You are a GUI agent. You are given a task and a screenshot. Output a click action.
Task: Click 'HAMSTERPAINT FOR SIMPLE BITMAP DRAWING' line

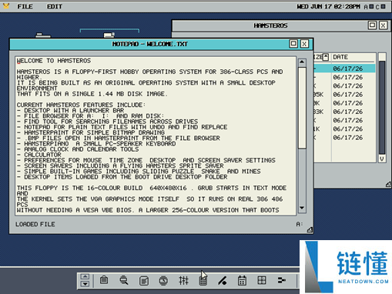(91, 132)
